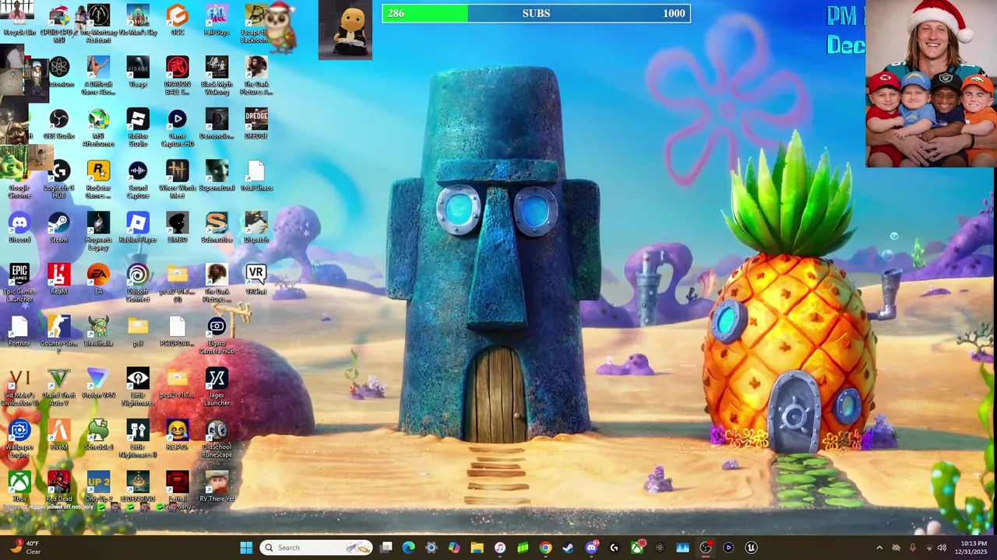Viewport: 997px width, 560px height.
Task: Open the LIMBO game shortcut
Action: coord(177,227)
